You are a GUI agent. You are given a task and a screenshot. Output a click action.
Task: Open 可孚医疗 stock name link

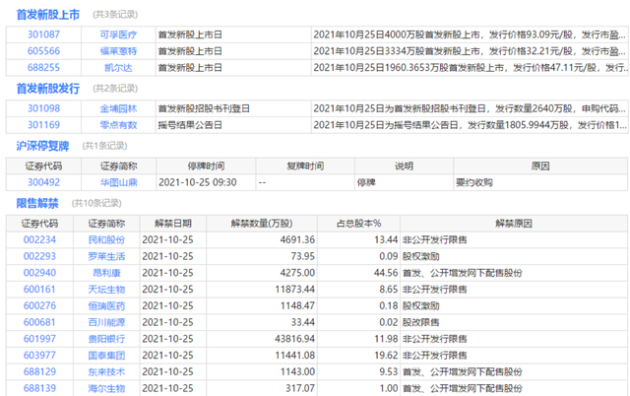click(118, 35)
